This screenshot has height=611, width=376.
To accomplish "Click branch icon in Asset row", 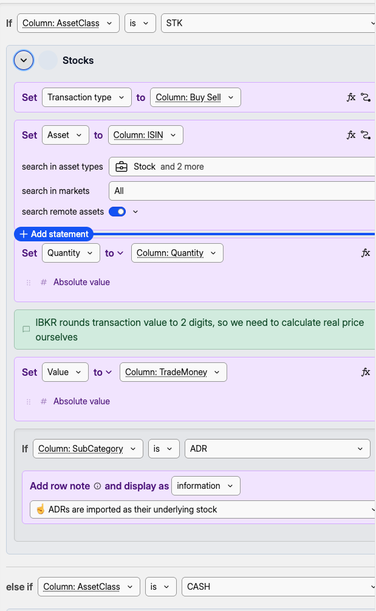I will [365, 135].
